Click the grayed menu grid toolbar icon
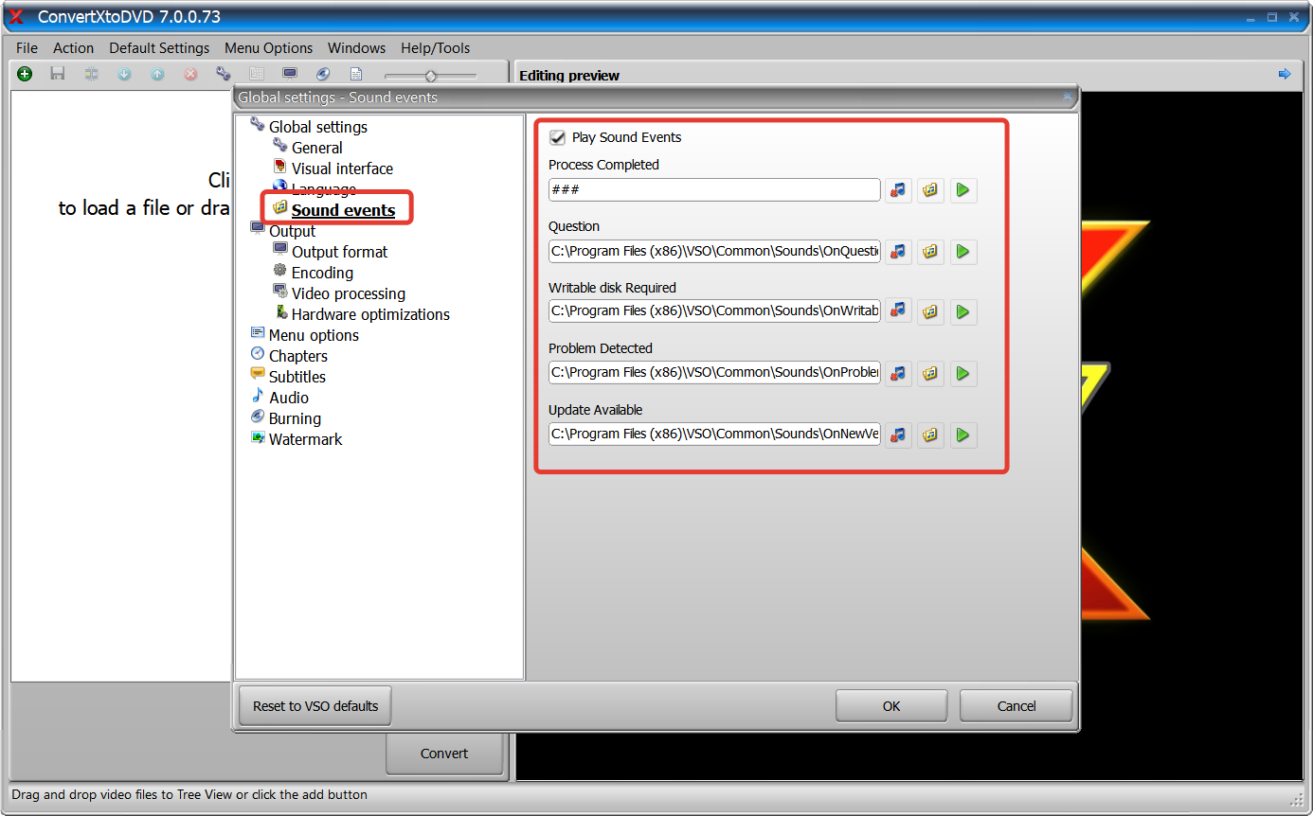The height and width of the screenshot is (816, 1313). 256,74
